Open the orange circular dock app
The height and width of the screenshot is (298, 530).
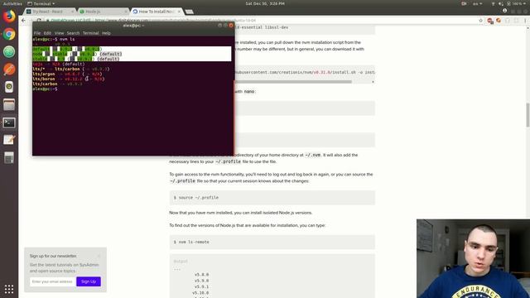pos(9,70)
